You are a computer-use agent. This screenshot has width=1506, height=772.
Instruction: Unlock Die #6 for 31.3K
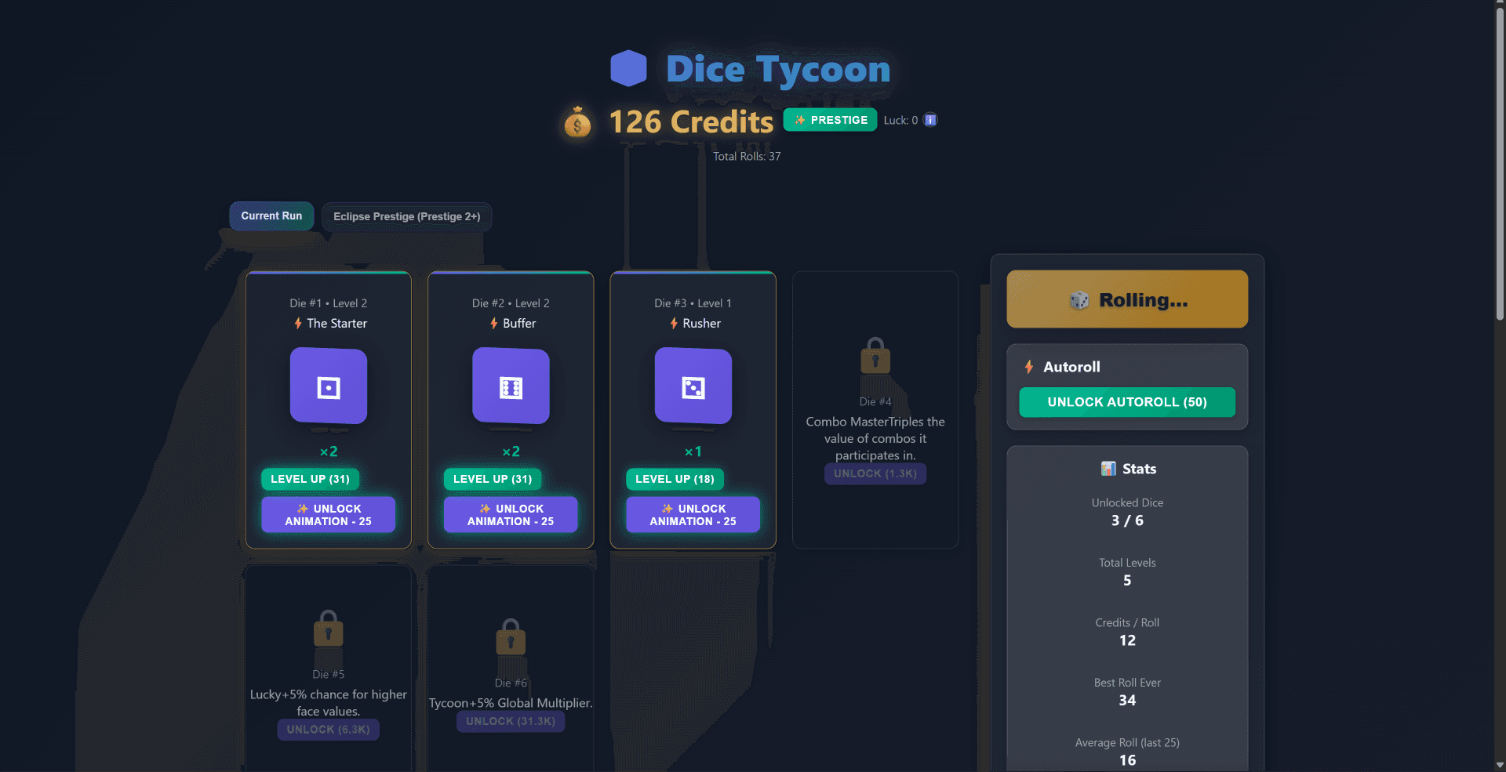(x=511, y=721)
